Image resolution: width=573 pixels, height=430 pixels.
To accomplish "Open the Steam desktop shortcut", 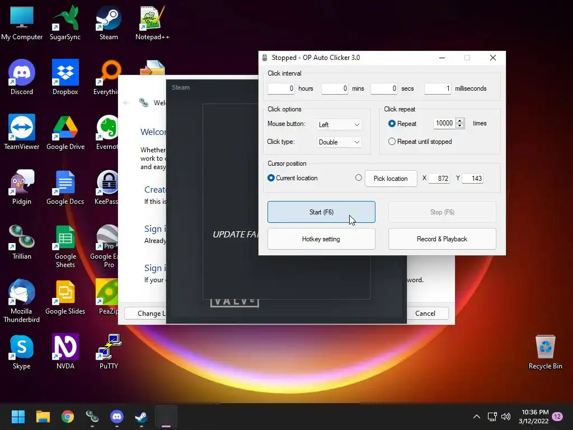I will point(109,22).
